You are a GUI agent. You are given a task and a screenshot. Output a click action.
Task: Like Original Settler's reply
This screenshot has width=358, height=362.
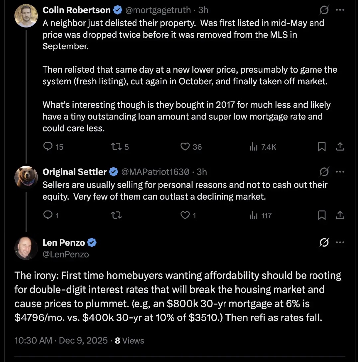[185, 216]
